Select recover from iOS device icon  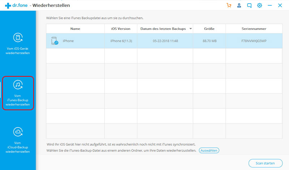tap(18, 37)
